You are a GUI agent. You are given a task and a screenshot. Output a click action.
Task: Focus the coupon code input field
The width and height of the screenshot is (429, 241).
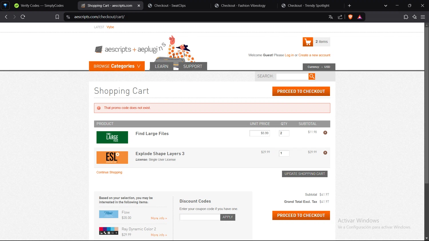coord(200,217)
